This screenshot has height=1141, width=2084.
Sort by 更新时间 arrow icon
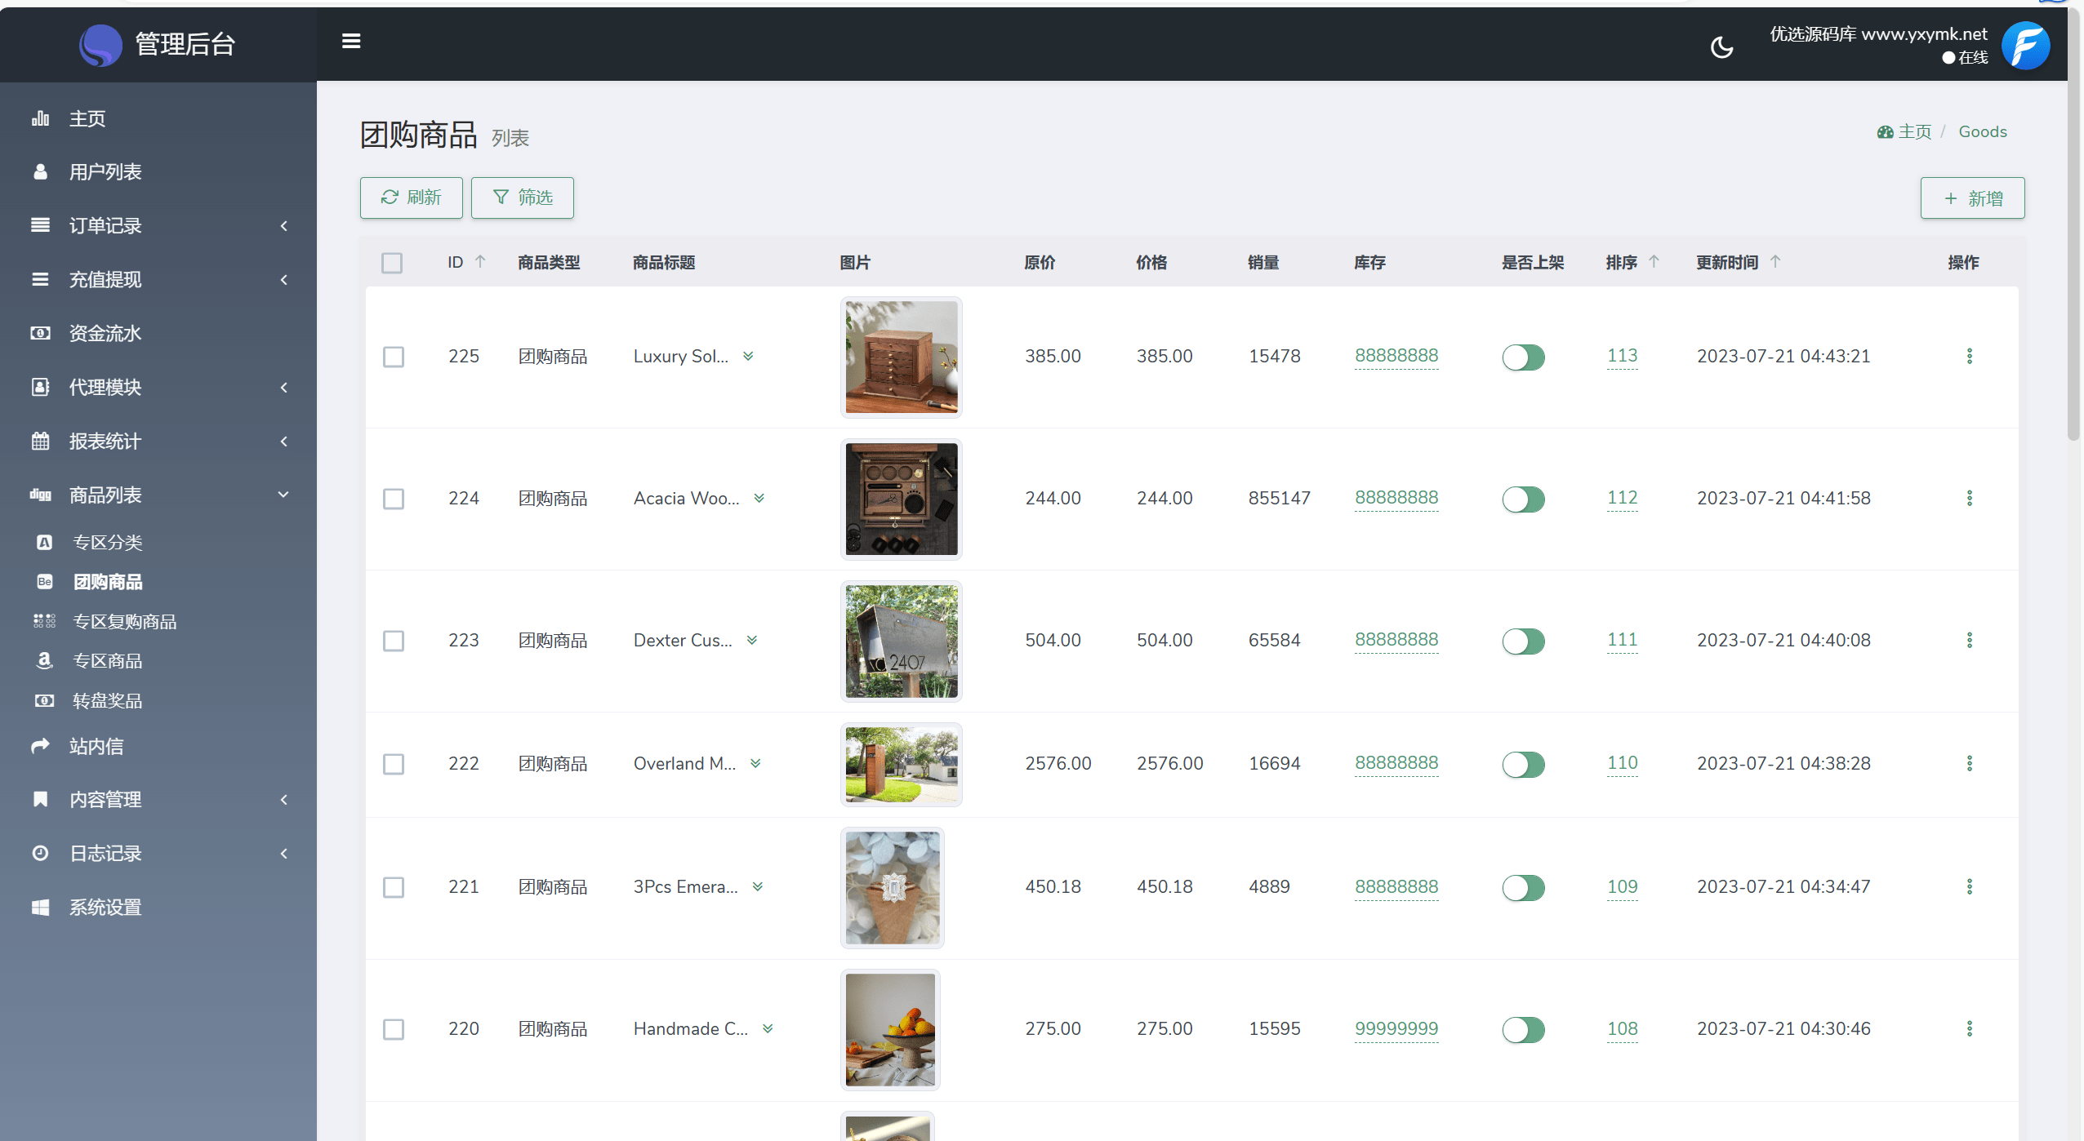click(x=1775, y=262)
